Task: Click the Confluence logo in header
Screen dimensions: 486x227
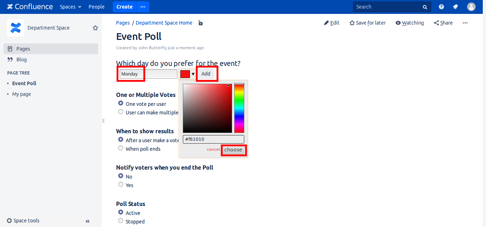Action: point(30,7)
